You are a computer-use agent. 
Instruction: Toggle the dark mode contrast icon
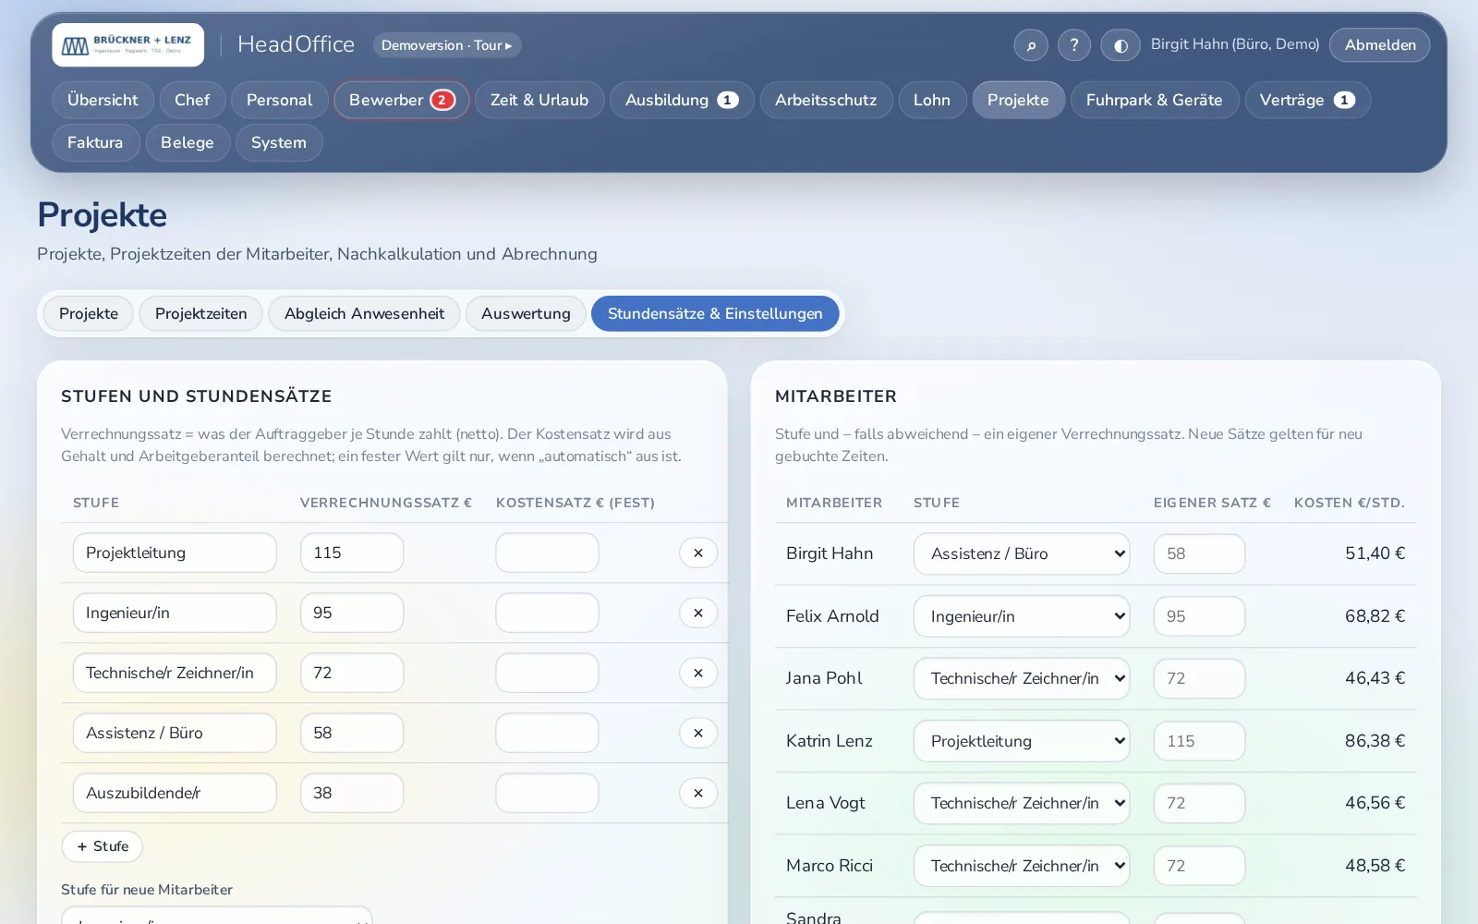click(x=1121, y=45)
